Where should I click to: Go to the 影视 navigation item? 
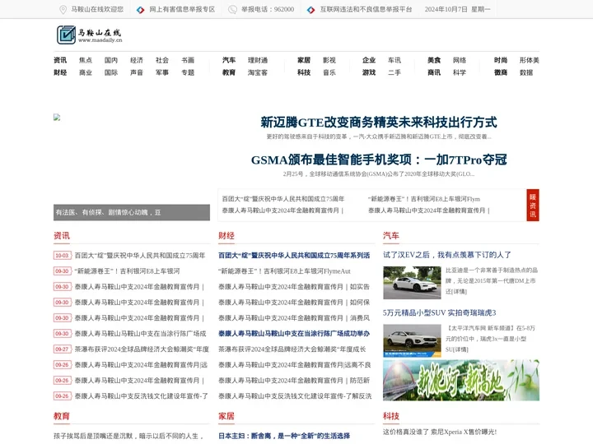[329, 60]
